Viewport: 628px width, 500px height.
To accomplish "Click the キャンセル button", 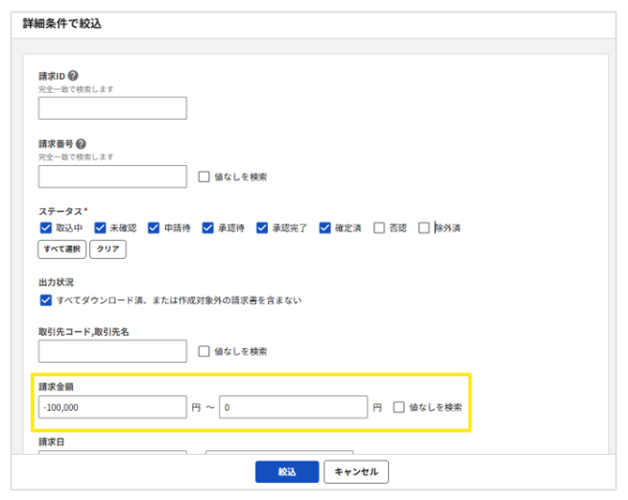I will (x=356, y=472).
